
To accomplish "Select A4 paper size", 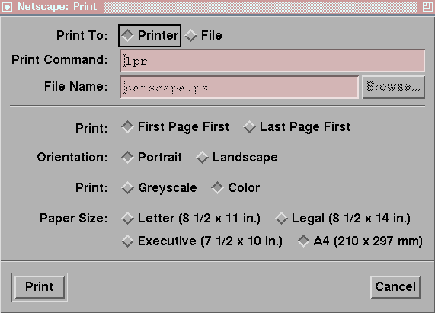I will click(x=360, y=241).
